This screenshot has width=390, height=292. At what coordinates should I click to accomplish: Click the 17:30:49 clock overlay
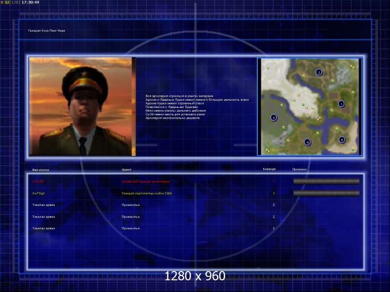click(30, 2)
